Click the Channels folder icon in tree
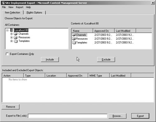Viewport: 156px width, 122px height. (x=16, y=34)
